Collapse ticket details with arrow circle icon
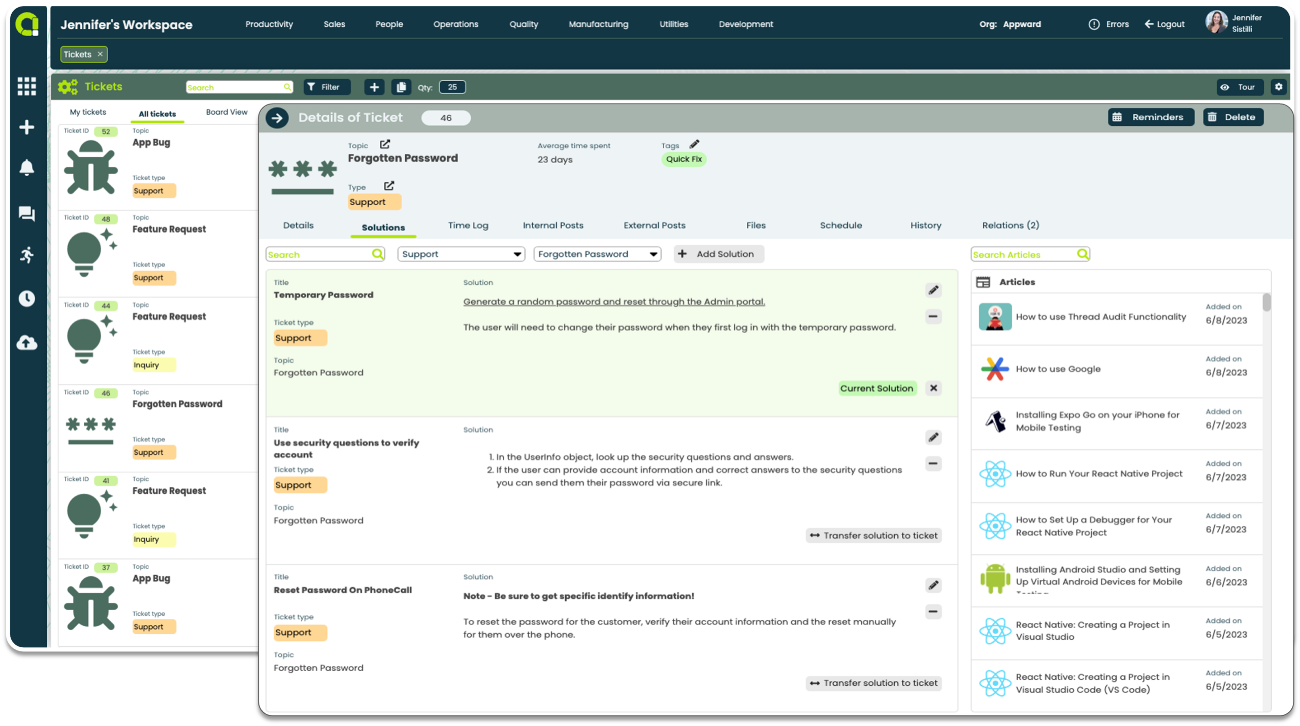The width and height of the screenshot is (1300, 726). pyautogui.click(x=277, y=118)
